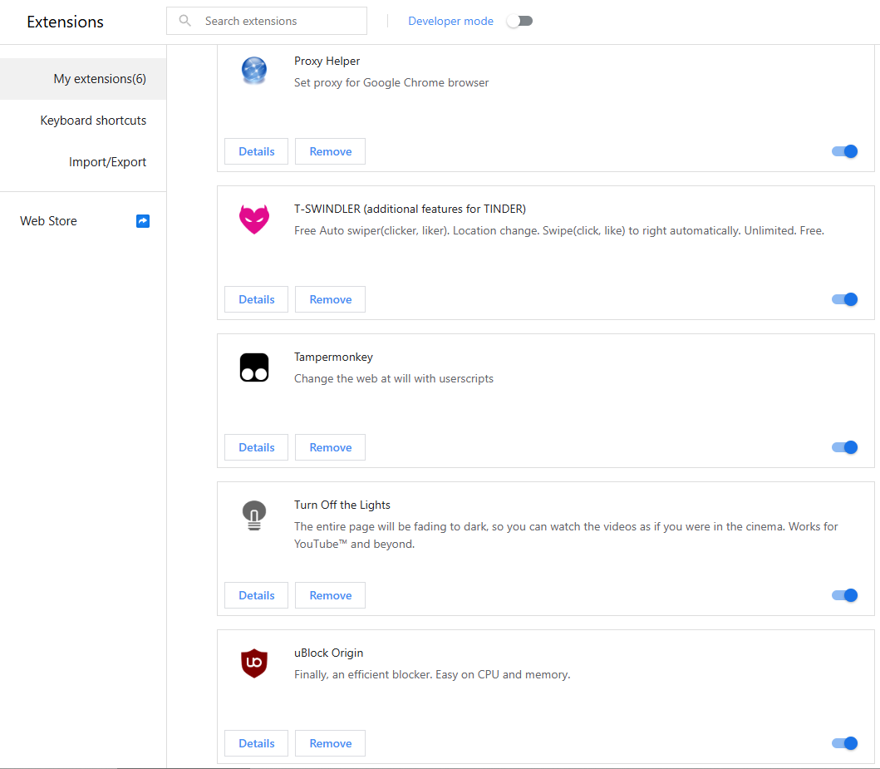Turn off the Tampermonkey toggle
This screenshot has height=769, width=880.
tap(844, 447)
